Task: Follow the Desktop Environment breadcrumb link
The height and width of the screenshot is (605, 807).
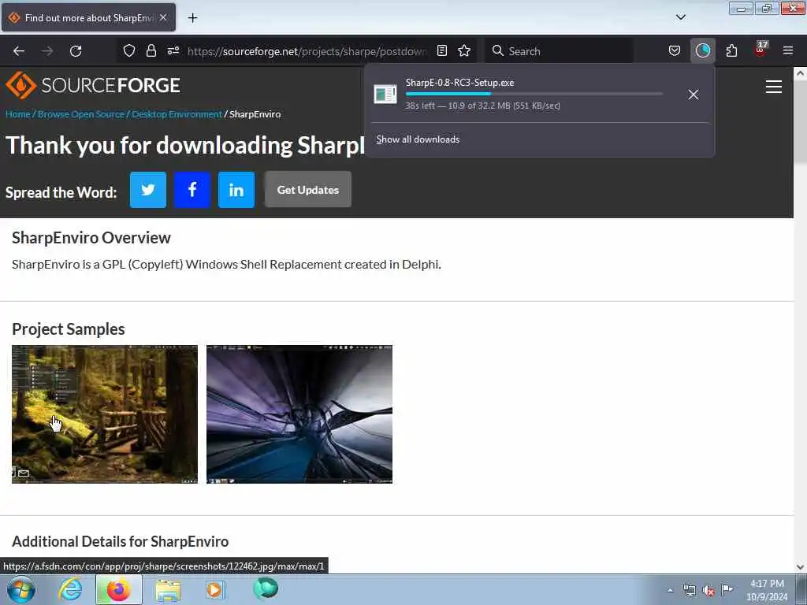Action: pos(177,114)
